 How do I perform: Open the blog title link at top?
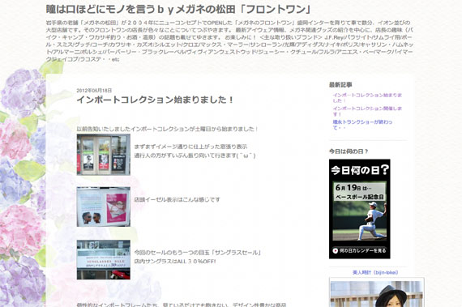(x=178, y=9)
